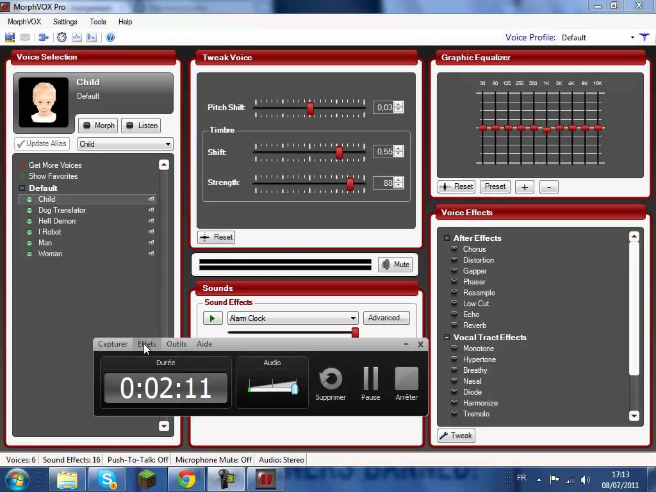Screen dimensions: 656x492
Task: Open equalizer Preset menu
Action: tap(495, 186)
